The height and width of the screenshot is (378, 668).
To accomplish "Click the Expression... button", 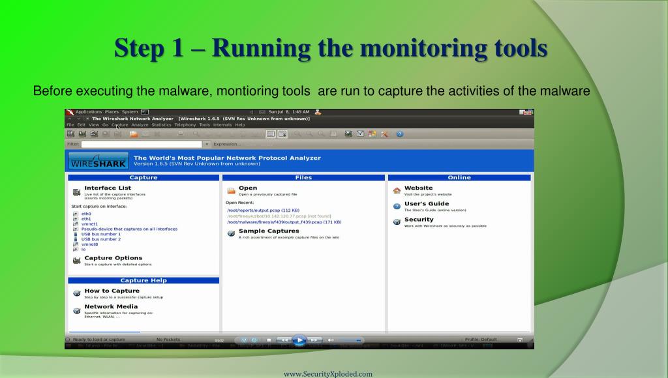I will (226, 144).
